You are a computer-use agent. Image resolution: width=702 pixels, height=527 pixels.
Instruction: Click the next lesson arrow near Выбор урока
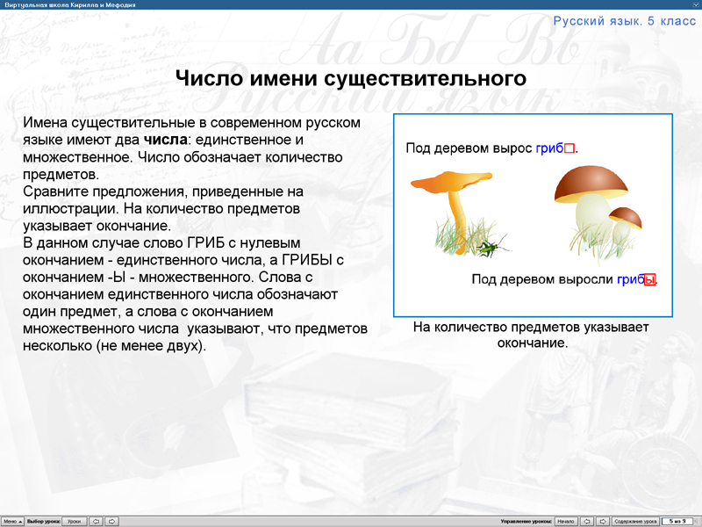click(112, 520)
